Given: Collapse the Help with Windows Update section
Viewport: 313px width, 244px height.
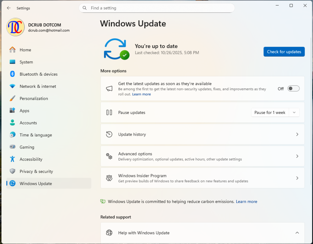Looking at the screenshot, I should 297,233.
